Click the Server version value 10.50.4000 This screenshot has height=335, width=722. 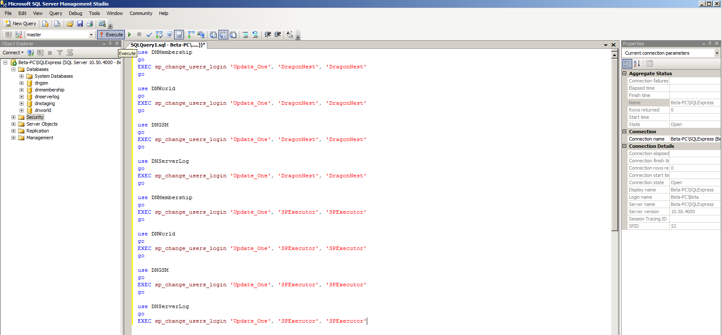(x=683, y=212)
